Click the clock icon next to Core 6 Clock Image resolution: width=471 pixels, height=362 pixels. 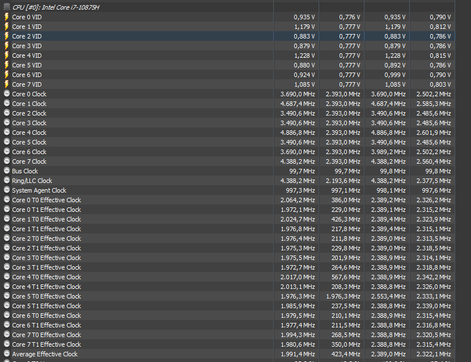click(7, 151)
